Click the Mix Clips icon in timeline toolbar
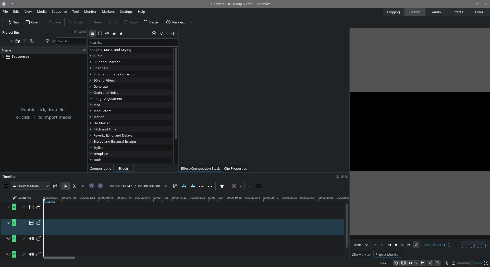The width and height of the screenshot is (490, 267). coord(175,186)
